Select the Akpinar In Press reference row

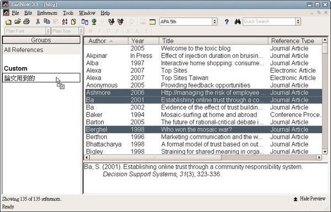pyautogui.click(x=204, y=56)
